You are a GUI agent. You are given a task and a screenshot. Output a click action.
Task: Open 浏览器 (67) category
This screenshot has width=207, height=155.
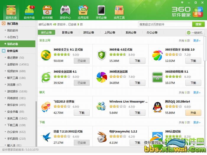[18, 85]
